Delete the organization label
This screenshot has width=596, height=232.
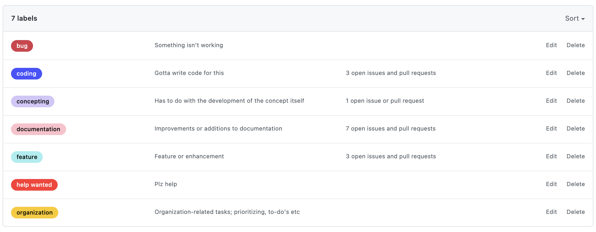[x=576, y=212]
